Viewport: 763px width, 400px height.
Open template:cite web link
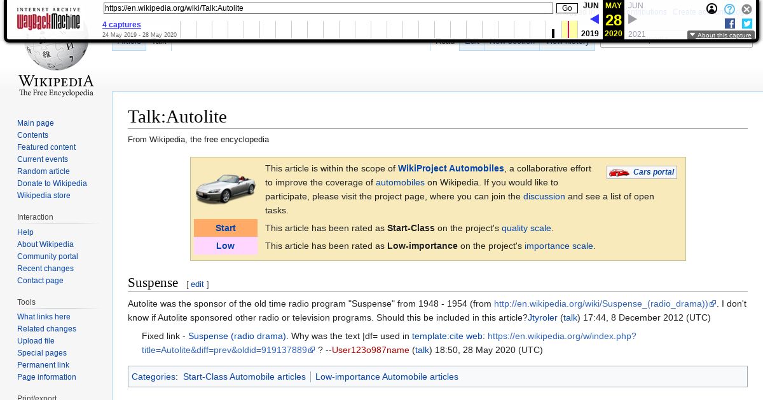447,336
